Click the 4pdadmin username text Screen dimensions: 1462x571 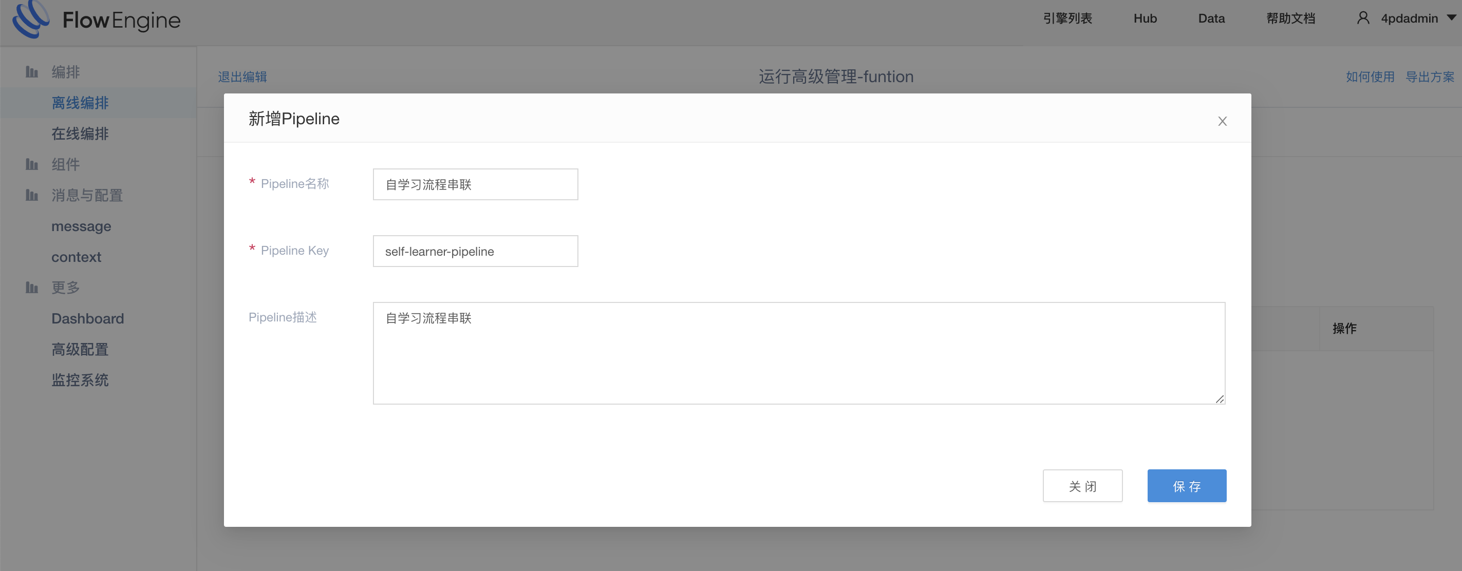click(x=1409, y=18)
